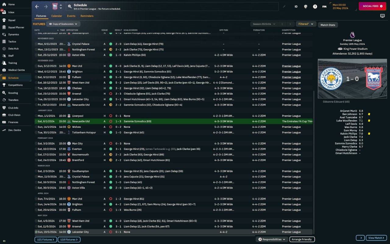
Task: Click the View Match button
Action: click(x=377, y=238)
